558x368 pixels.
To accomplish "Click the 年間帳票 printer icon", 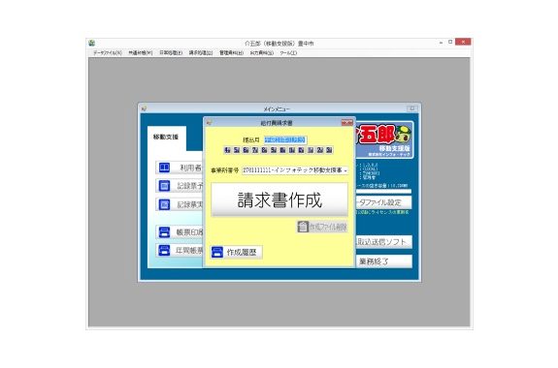I will (164, 251).
